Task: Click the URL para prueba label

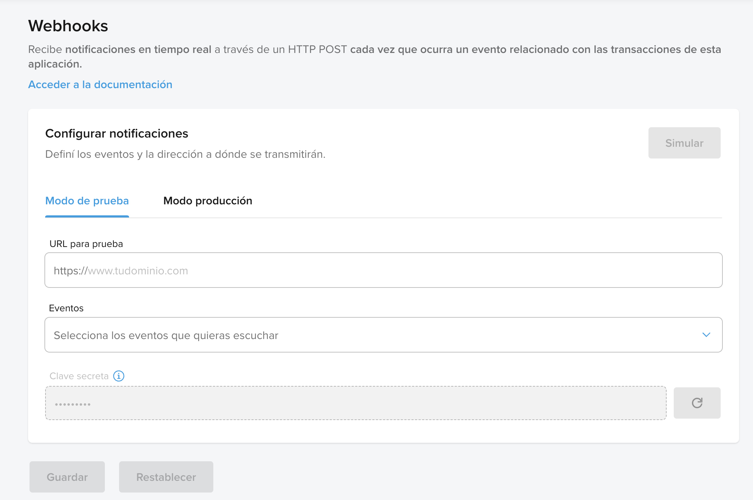Action: click(x=86, y=244)
